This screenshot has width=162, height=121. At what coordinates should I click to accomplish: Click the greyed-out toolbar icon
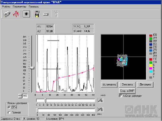(x=56, y=14)
